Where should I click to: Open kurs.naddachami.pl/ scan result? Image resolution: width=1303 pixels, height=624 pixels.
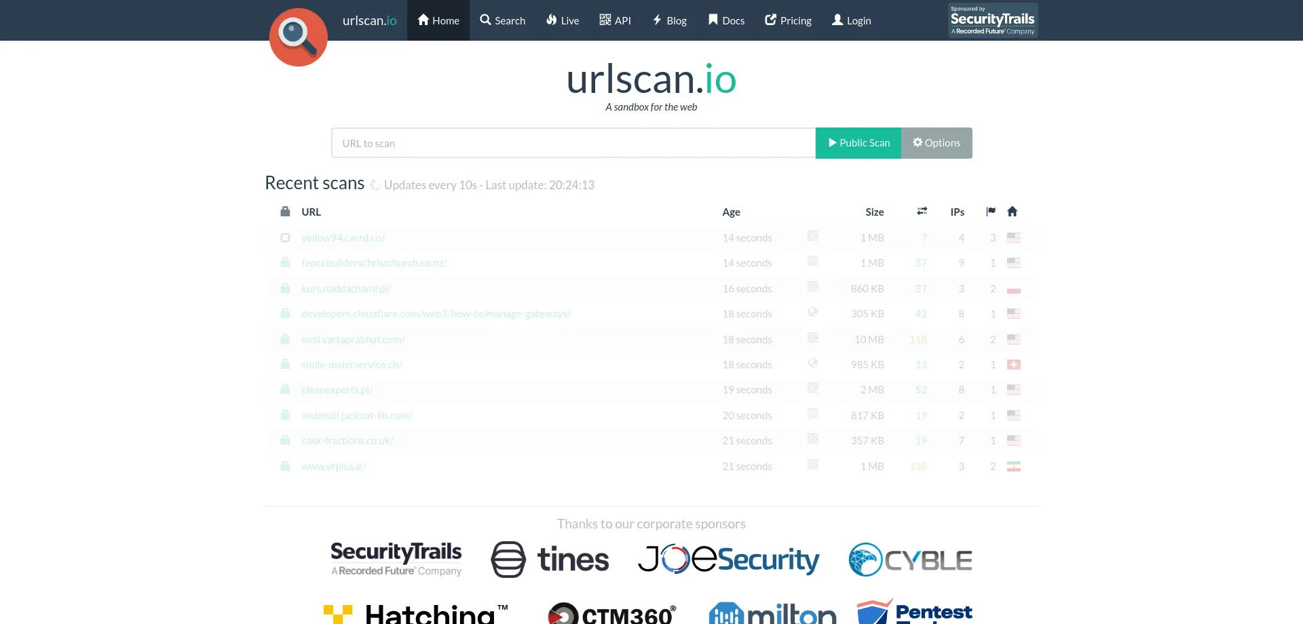click(x=346, y=289)
